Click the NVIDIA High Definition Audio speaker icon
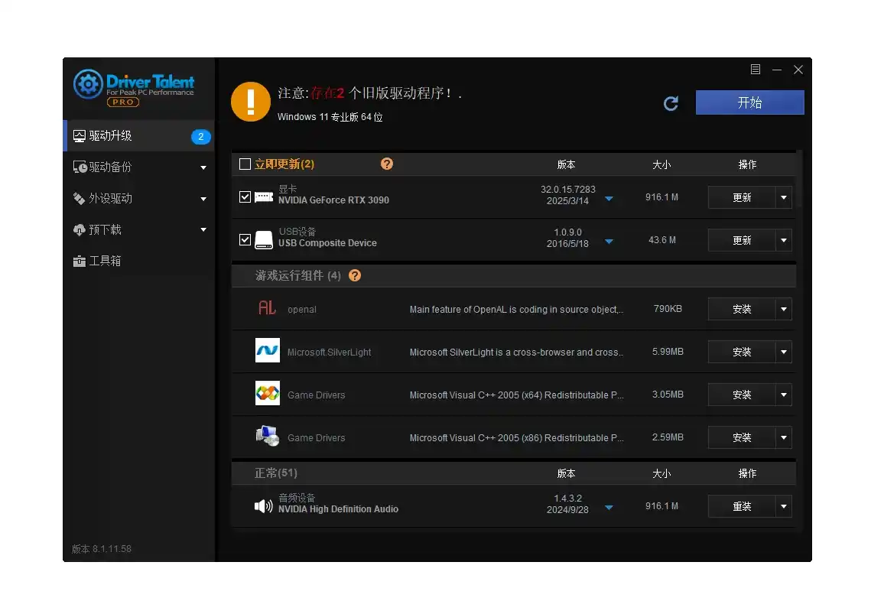 pyautogui.click(x=264, y=506)
